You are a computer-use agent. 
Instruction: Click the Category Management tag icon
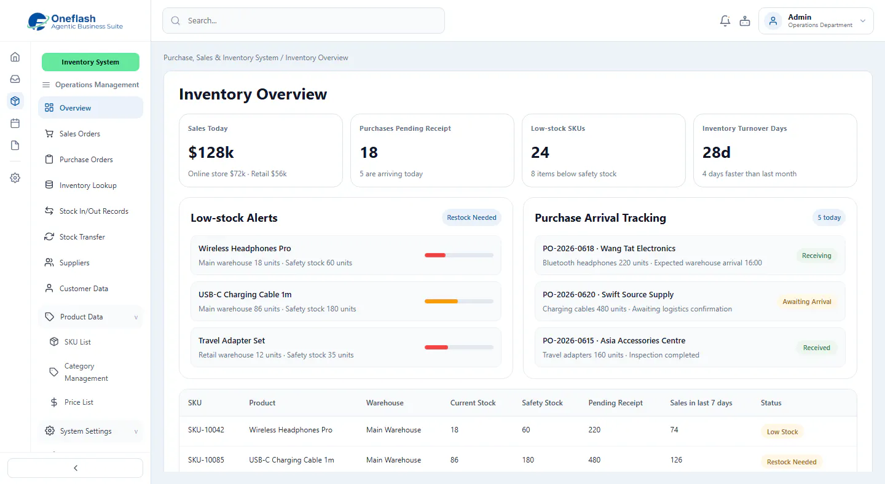tap(54, 372)
